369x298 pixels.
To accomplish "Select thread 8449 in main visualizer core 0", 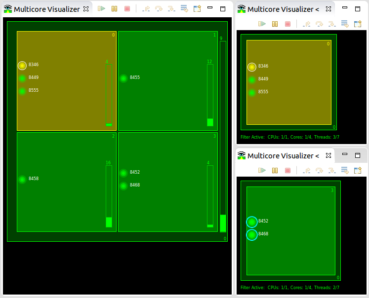I will tap(22, 78).
